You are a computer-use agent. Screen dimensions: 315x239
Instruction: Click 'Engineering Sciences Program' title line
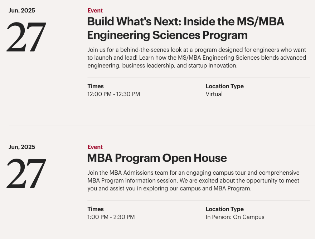tap(168, 35)
